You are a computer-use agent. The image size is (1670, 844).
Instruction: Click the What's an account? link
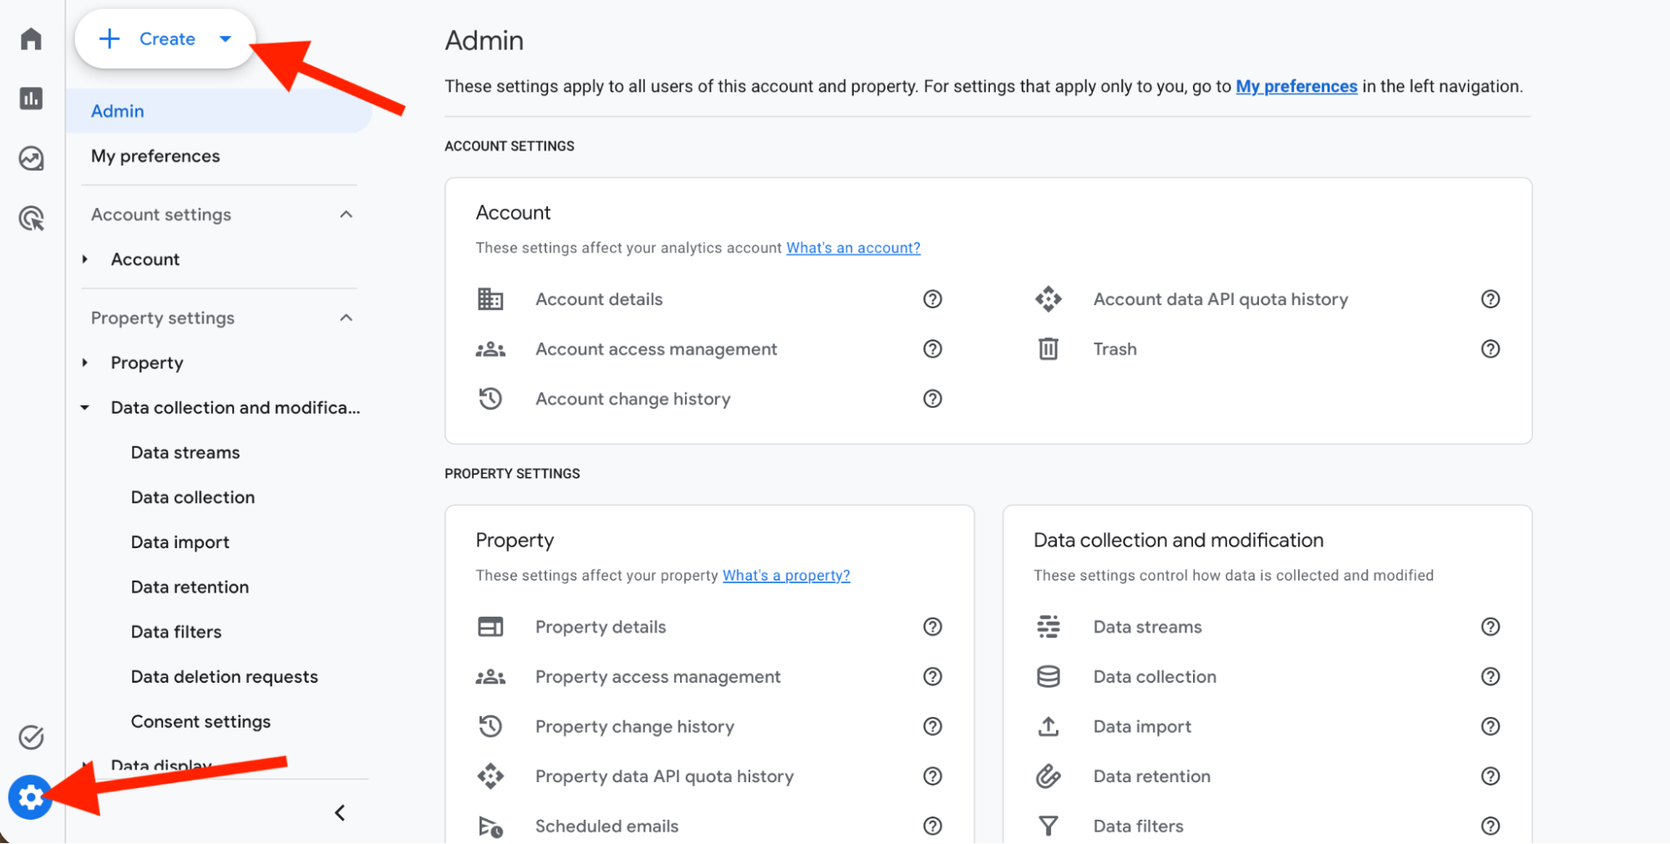[x=853, y=247]
